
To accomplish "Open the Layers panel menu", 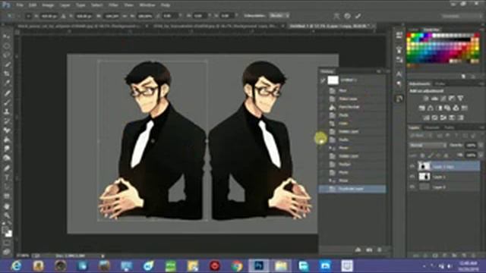I will point(482,127).
